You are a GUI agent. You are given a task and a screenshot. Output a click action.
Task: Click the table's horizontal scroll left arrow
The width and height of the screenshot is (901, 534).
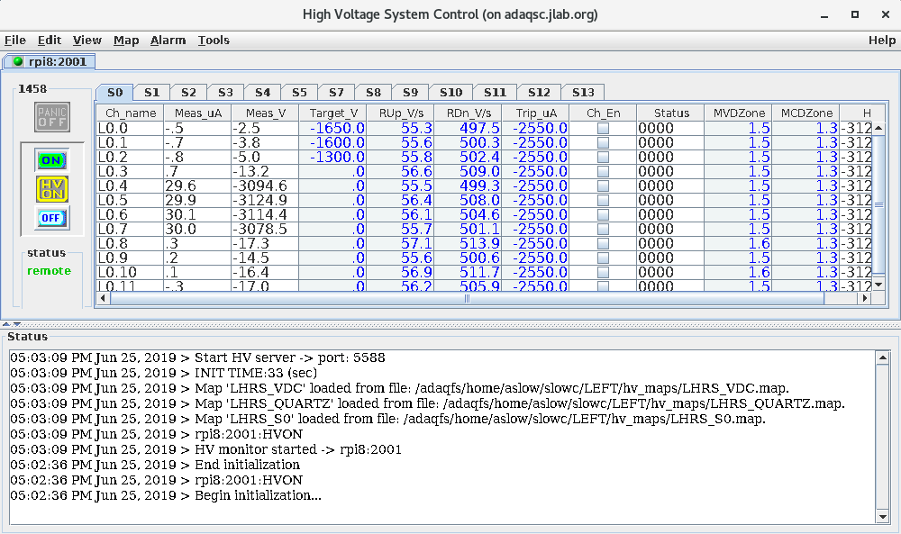(103, 298)
